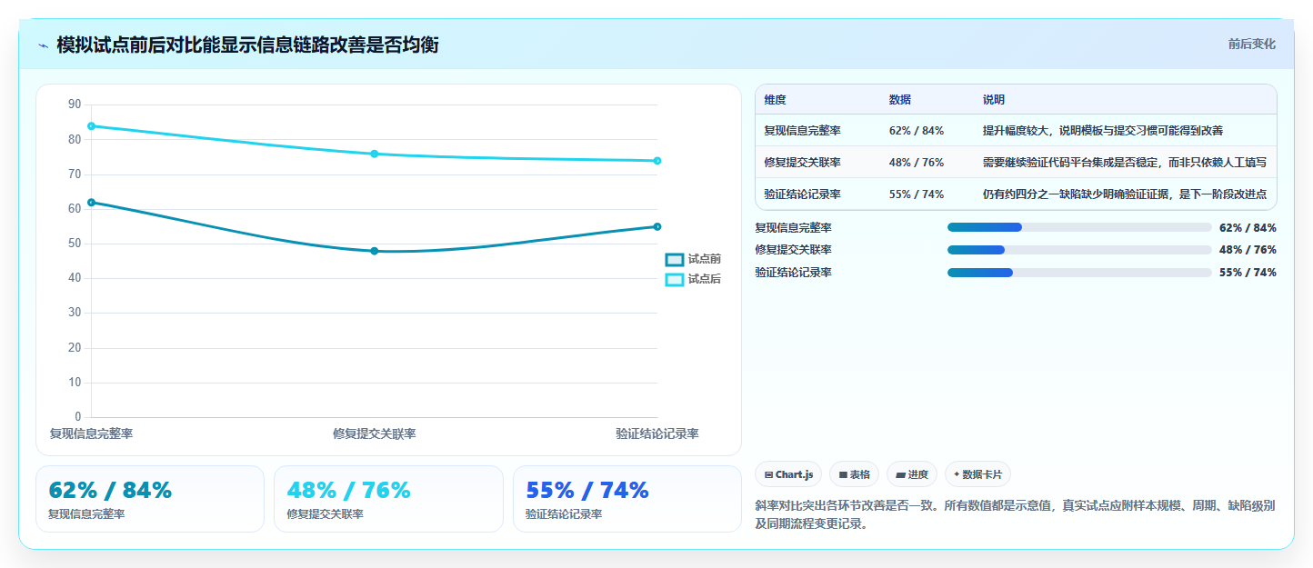Click the x-axis label 复现信息完整率
This screenshot has width=1313, height=568.
click(91, 433)
